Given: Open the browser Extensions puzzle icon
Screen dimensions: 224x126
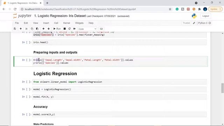Looking at the screenshot, I should [x=199, y=9].
